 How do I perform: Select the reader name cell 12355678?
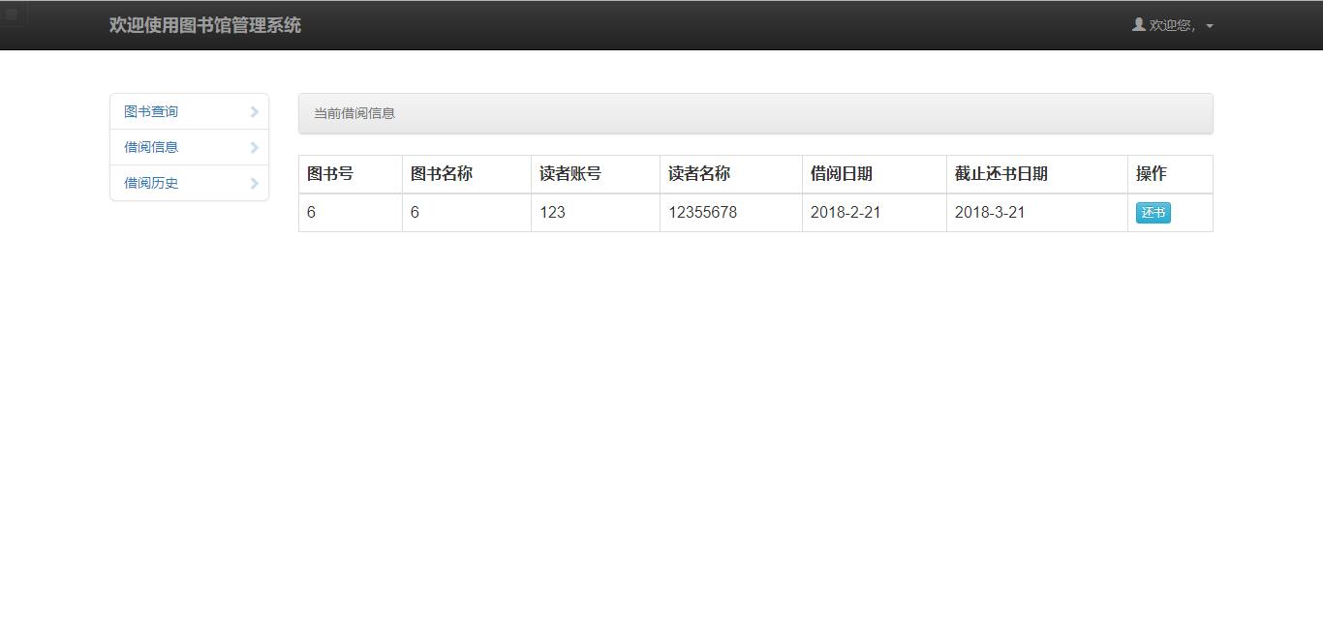[x=731, y=213]
